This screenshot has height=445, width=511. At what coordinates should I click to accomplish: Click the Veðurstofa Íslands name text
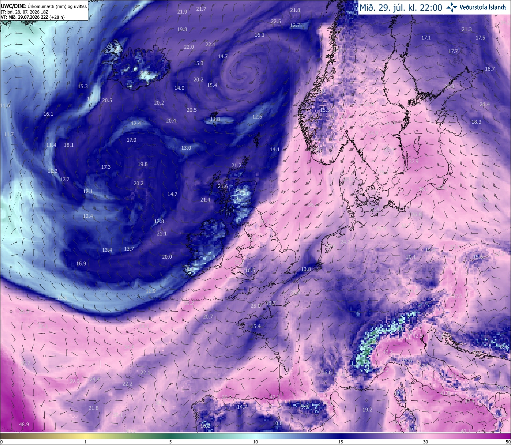pos(483,7)
